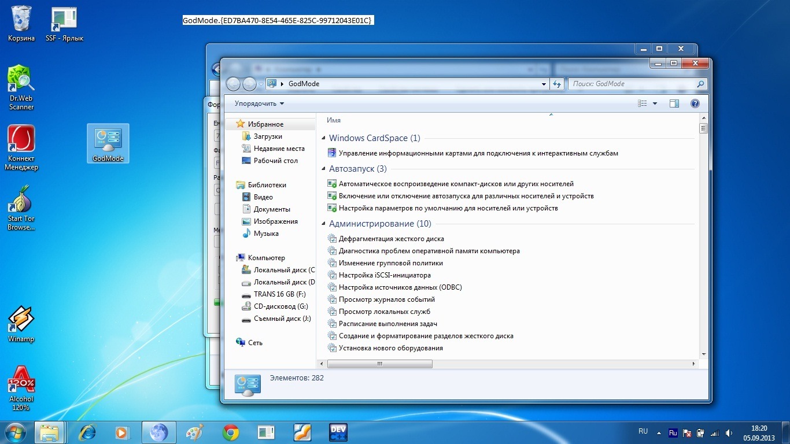Click the Имя column header
The height and width of the screenshot is (444, 790).
[334, 120]
